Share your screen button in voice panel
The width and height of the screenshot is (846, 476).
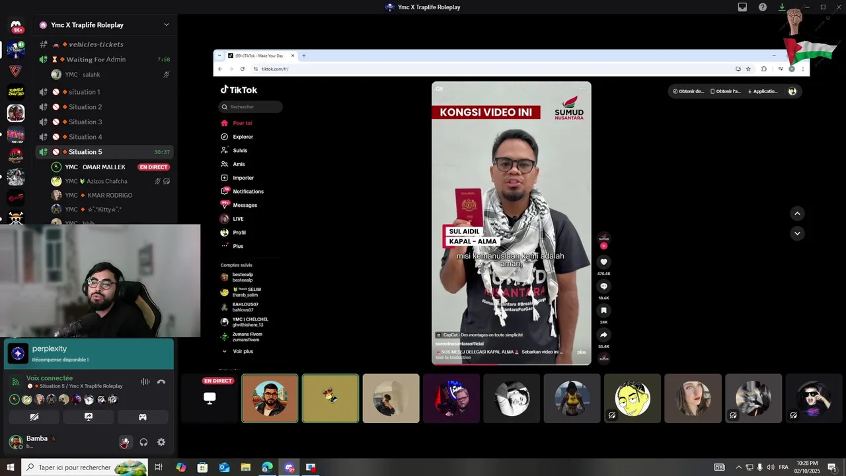[89, 417]
